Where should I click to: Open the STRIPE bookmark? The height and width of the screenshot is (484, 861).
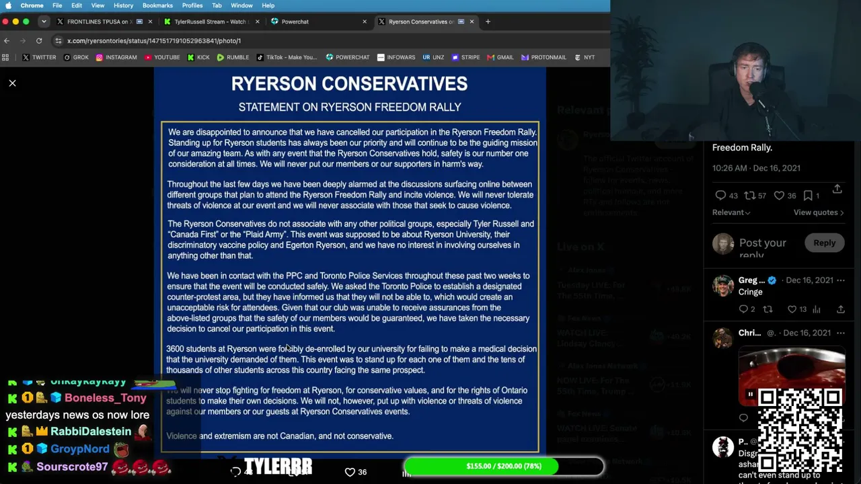click(465, 57)
